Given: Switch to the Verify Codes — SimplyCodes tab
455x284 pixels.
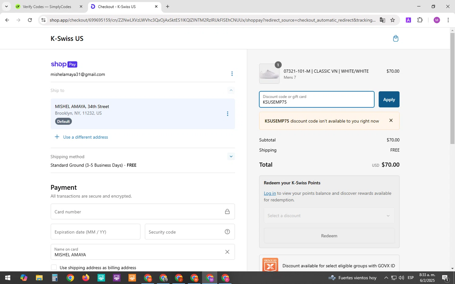Looking at the screenshot, I should tap(47, 7).
